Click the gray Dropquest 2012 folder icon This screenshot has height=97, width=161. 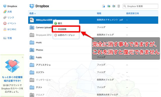pyautogui.click(x=32, y=35)
